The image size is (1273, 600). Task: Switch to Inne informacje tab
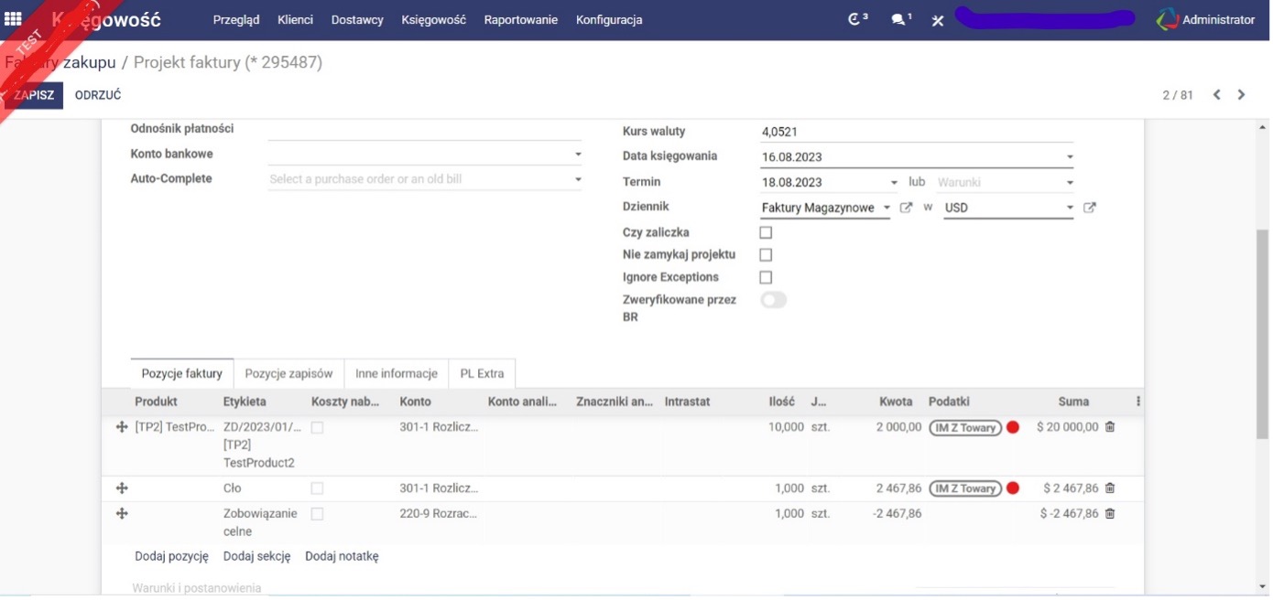coord(397,373)
